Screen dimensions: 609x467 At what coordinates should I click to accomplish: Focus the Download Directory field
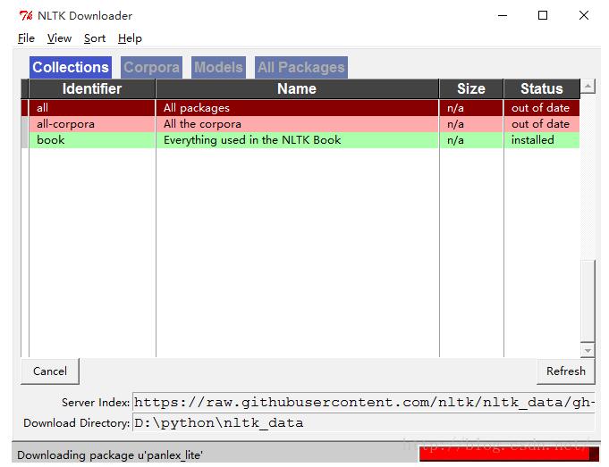[x=364, y=422]
